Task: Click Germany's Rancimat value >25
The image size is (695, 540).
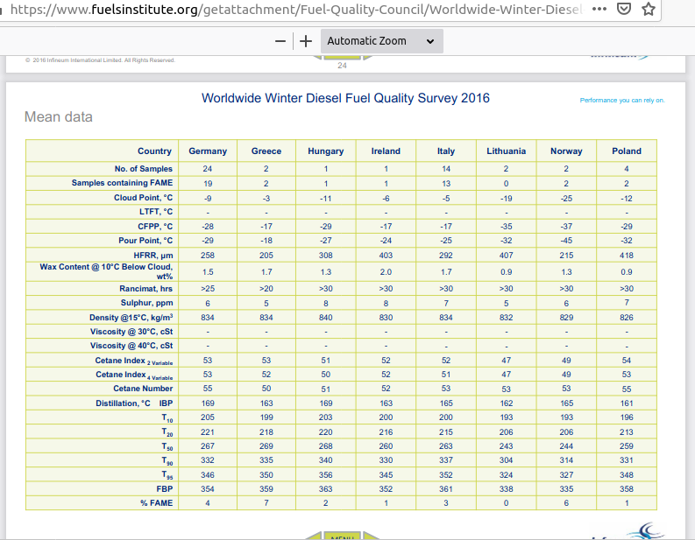Action: (x=208, y=289)
